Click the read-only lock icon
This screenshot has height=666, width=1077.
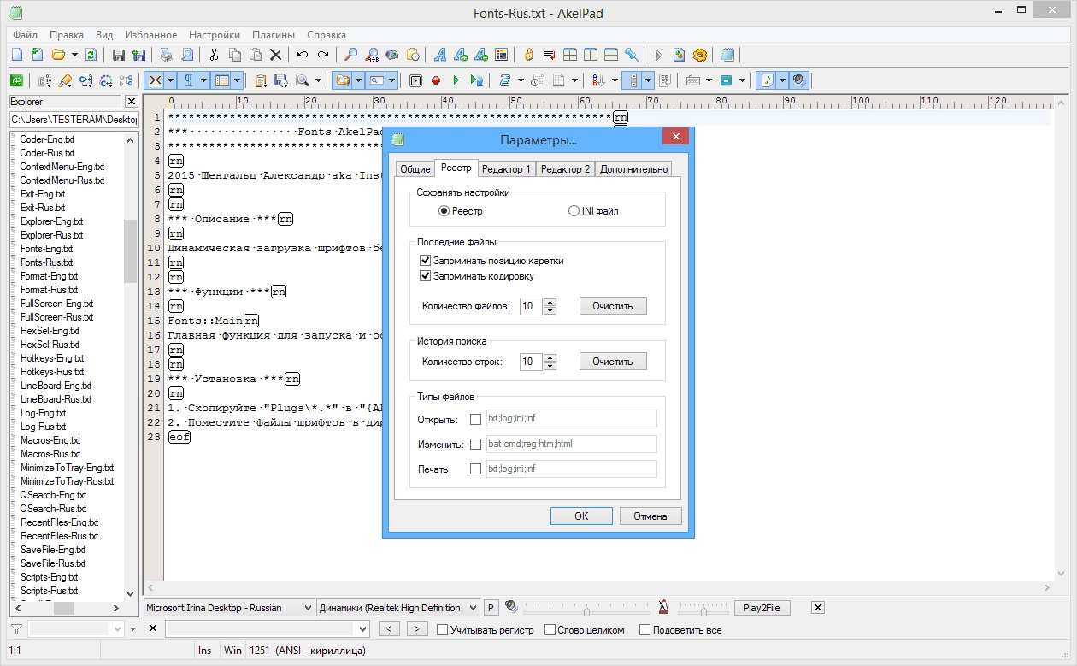[x=529, y=55]
